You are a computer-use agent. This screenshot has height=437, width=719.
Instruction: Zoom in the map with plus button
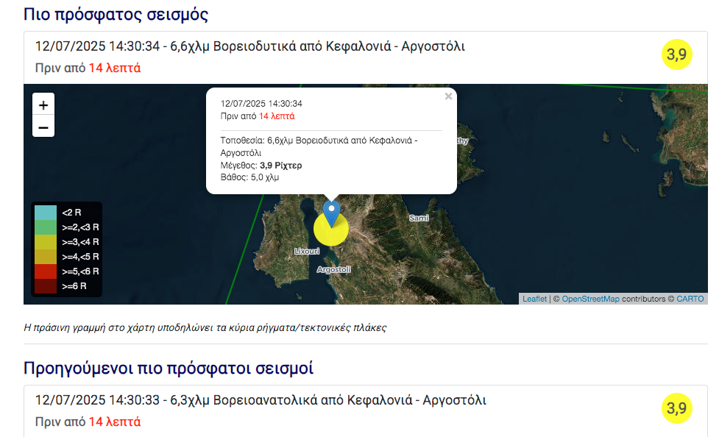point(43,105)
